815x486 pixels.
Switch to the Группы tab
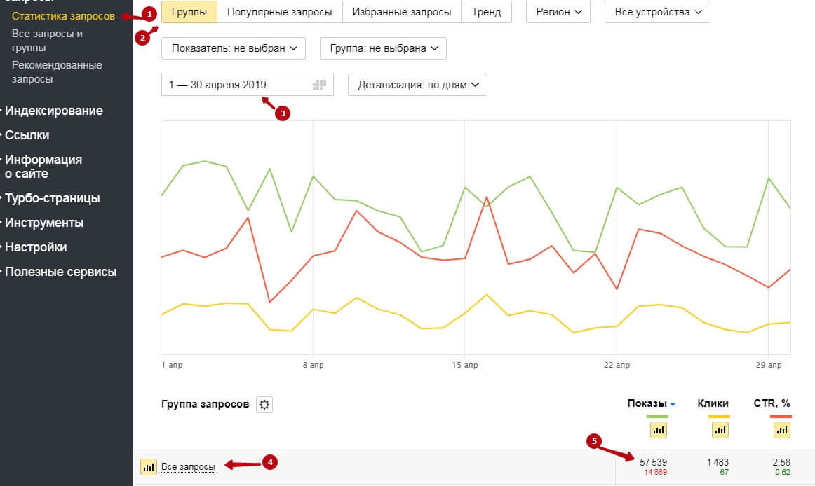click(189, 12)
